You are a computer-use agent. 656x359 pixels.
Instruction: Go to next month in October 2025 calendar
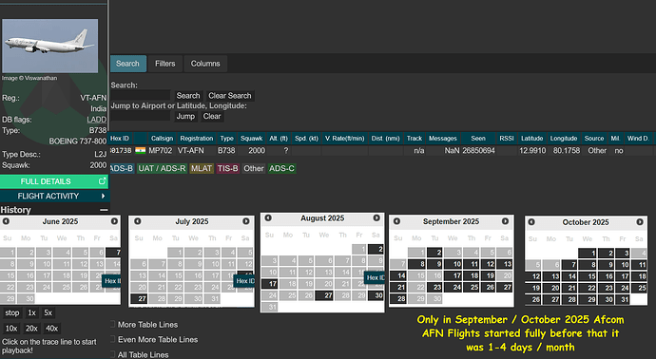[640, 222]
